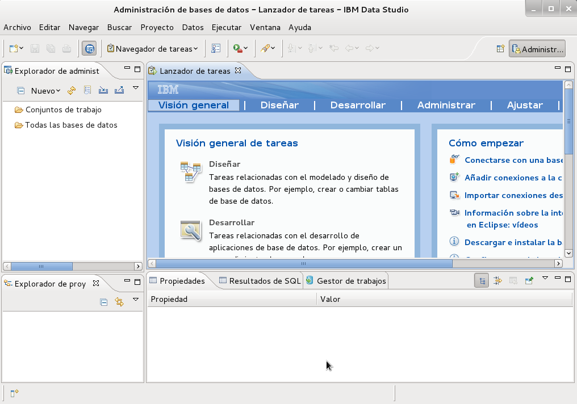
Task: Collapse all in Explorador de administración
Action: click(21, 90)
